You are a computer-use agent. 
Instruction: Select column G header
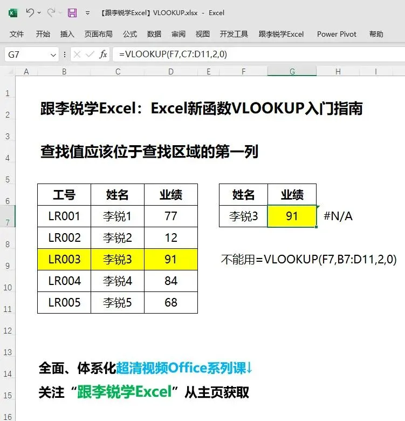pyautogui.click(x=292, y=71)
